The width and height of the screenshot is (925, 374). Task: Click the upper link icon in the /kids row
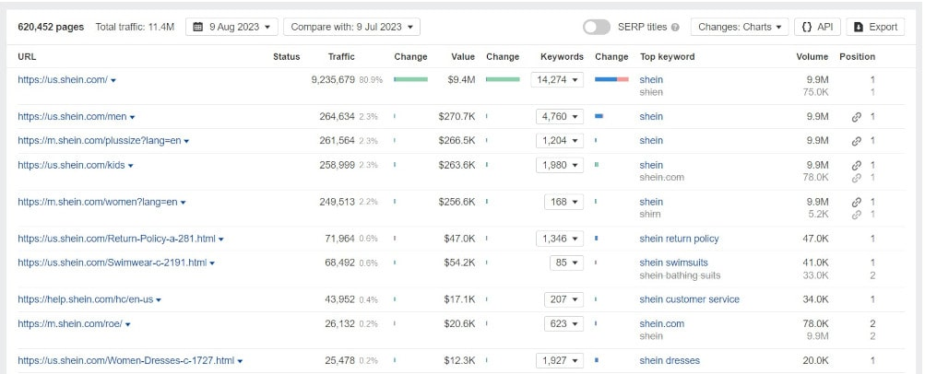tap(856, 166)
